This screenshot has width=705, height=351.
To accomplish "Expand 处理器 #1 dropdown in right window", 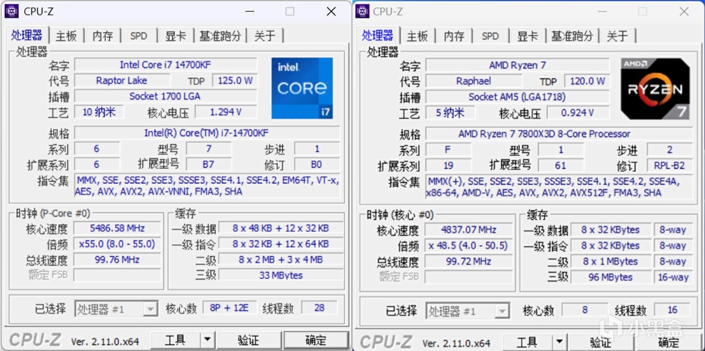I will click(502, 311).
